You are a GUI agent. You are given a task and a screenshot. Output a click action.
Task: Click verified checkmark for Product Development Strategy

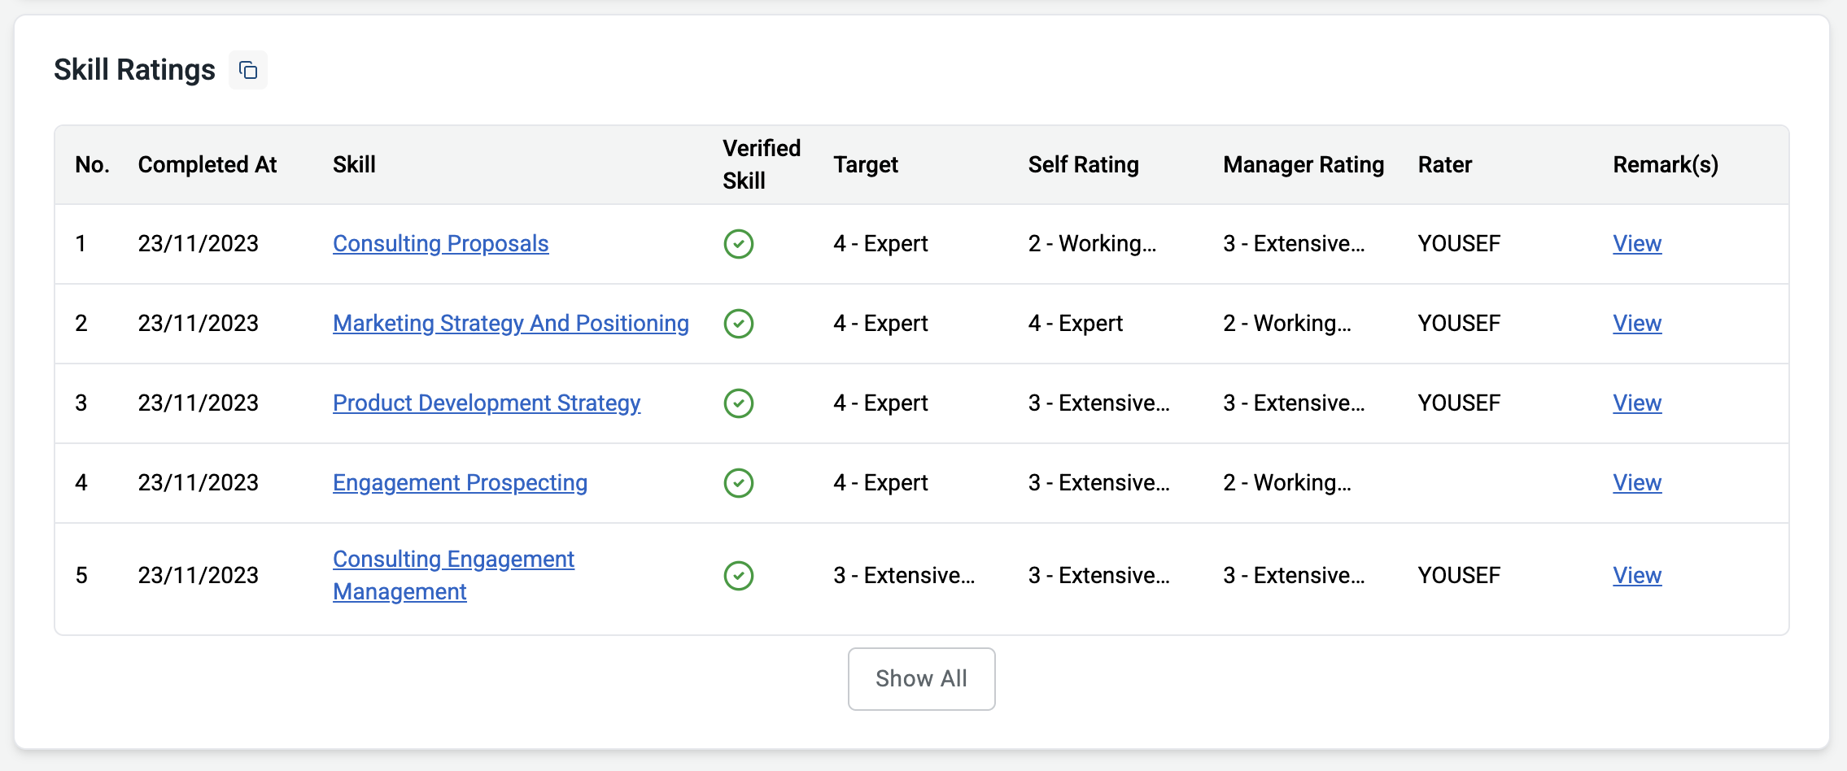tap(738, 403)
